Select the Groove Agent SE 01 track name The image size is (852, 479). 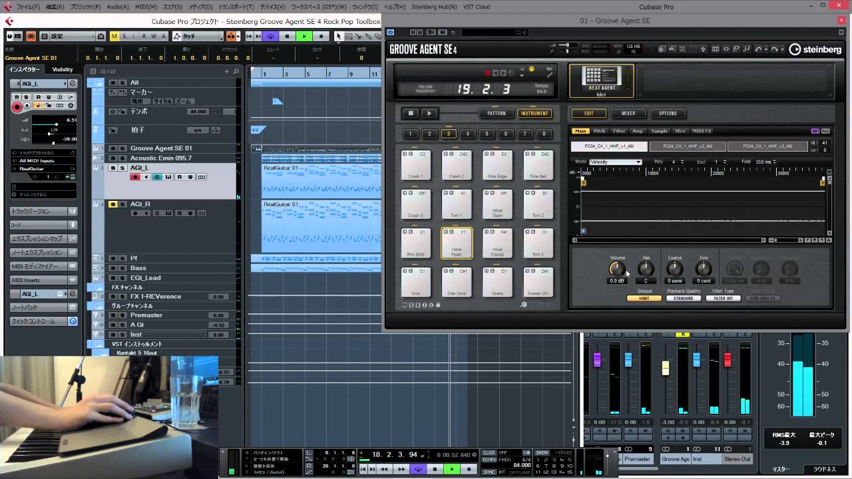pos(161,148)
